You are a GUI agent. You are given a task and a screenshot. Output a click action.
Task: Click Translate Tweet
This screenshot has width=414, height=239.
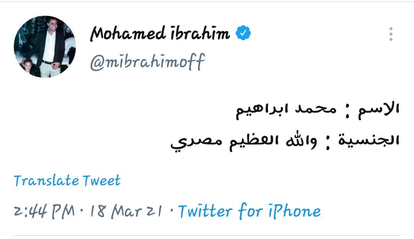[67, 180]
